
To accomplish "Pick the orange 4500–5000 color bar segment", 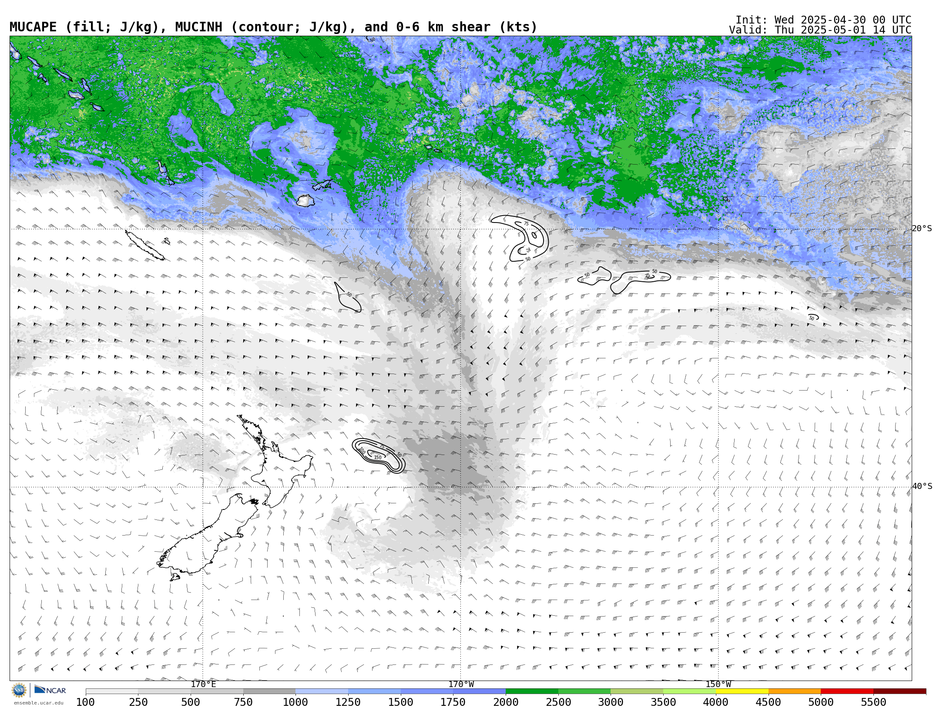I will click(x=795, y=691).
